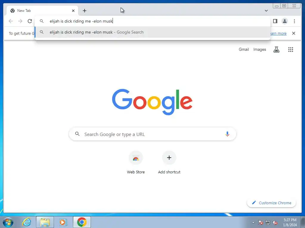Open the Chrome profile avatar
This screenshot has width=305, height=228.
pos(284,21)
